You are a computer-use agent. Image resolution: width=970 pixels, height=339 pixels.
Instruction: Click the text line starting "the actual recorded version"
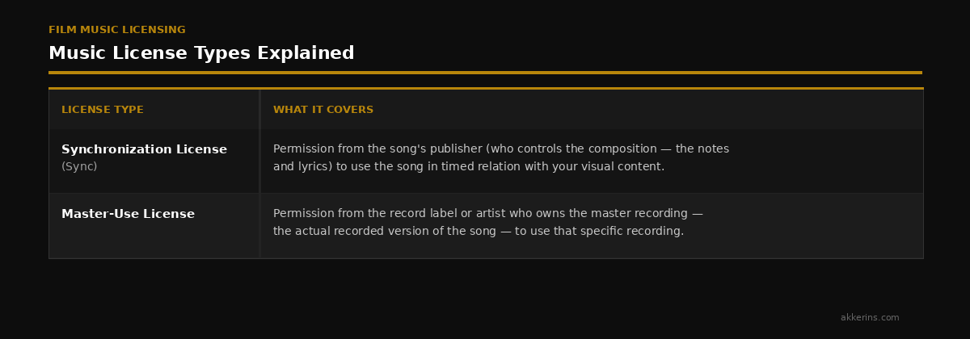[479, 231]
